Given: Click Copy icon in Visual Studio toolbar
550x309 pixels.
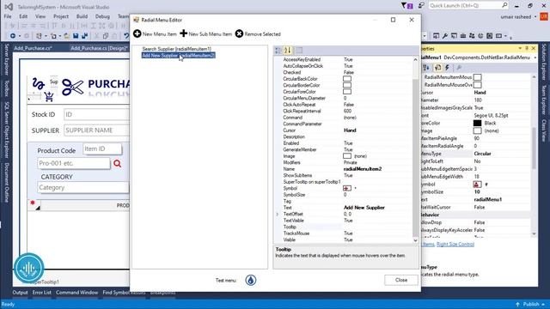Looking at the screenshot, I should point(106,36).
